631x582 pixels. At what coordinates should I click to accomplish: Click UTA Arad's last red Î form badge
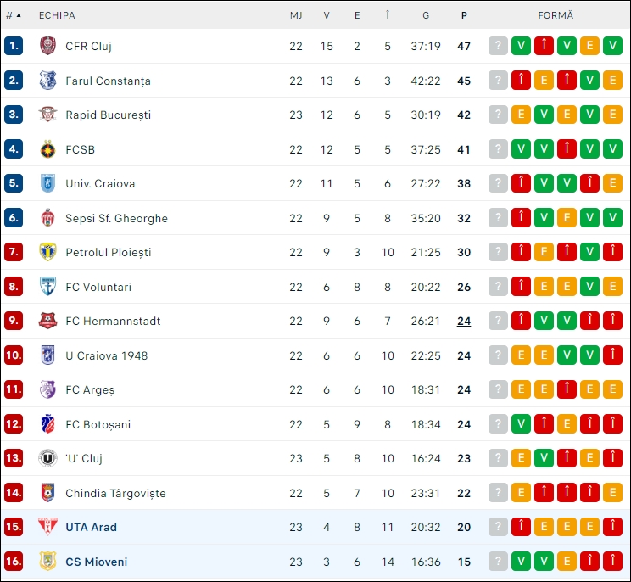(612, 527)
